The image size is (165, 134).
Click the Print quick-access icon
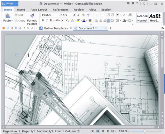pyautogui.click(x=16, y=28)
